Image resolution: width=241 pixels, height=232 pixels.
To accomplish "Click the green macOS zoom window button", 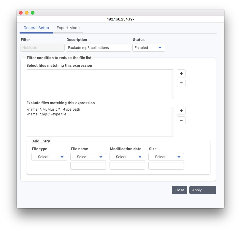I will tap(33, 13).
